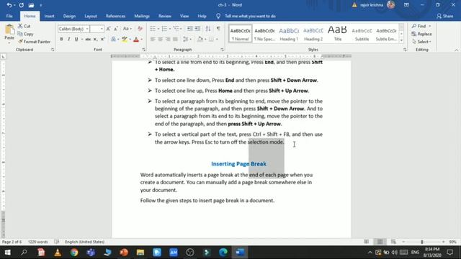461x259 pixels.
Task: Click the Paste clipboard icon
Action: [9, 29]
